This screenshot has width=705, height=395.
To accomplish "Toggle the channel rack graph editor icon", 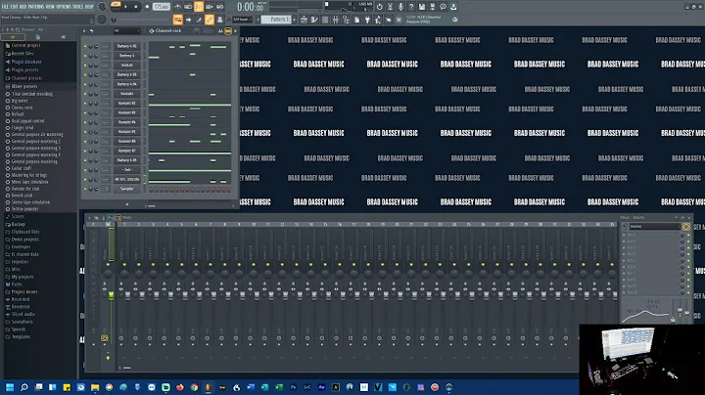I will pos(220,30).
